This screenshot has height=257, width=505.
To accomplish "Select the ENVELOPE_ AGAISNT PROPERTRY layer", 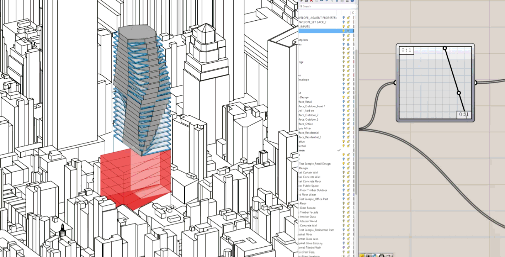I will (317, 18).
